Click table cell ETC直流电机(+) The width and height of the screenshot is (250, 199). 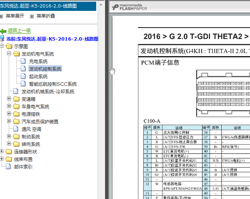182,151
